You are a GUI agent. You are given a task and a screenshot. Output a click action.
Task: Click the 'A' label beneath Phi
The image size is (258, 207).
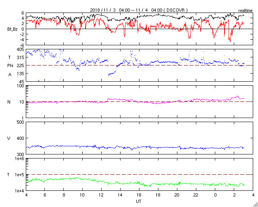point(10,75)
